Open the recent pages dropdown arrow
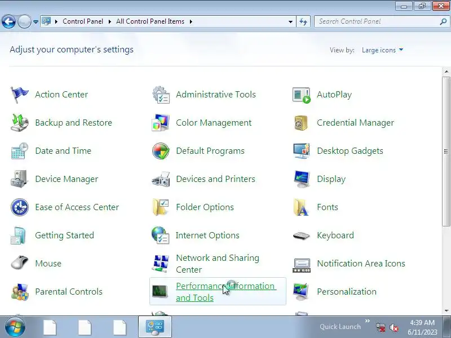 (x=36, y=21)
